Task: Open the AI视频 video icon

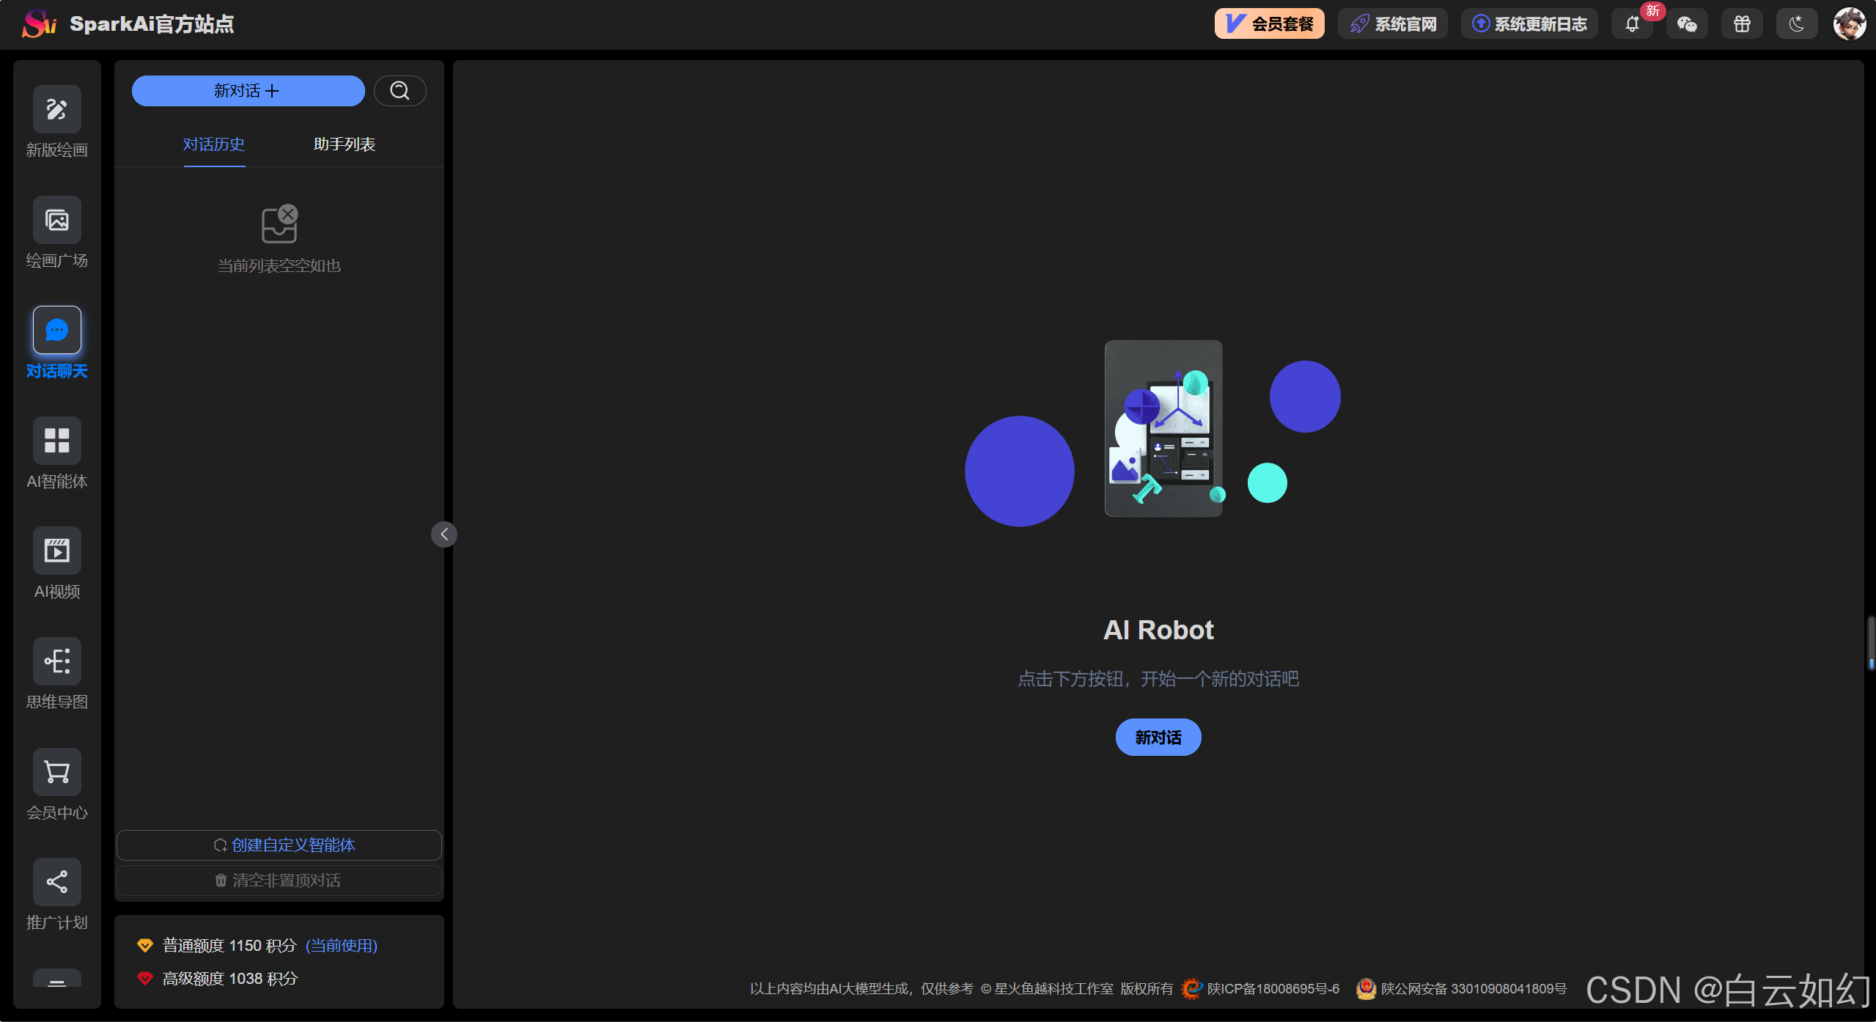Action: point(57,551)
